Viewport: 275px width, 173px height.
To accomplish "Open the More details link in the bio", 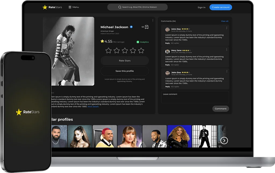I will [93, 106].
